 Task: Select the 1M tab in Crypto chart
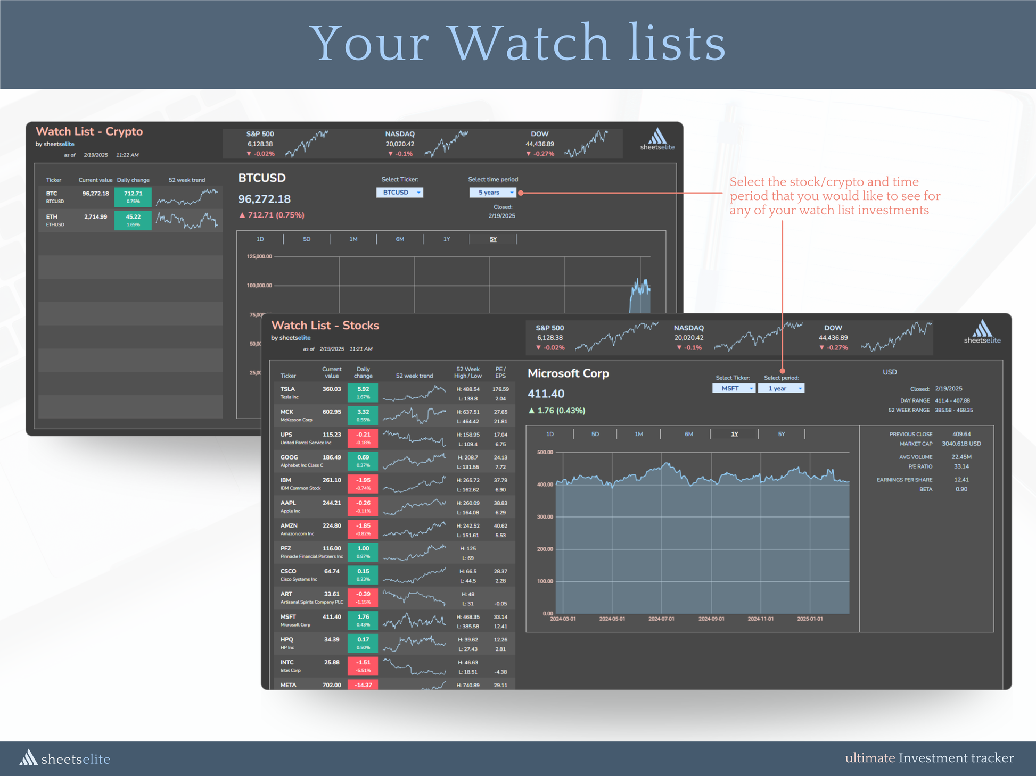click(353, 239)
